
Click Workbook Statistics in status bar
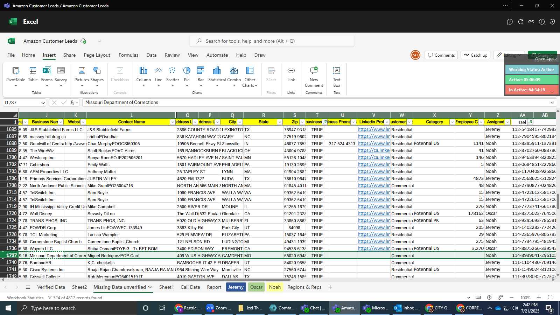tap(25, 298)
